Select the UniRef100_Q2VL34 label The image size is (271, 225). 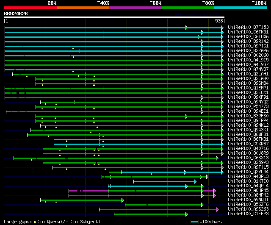tap(248, 172)
